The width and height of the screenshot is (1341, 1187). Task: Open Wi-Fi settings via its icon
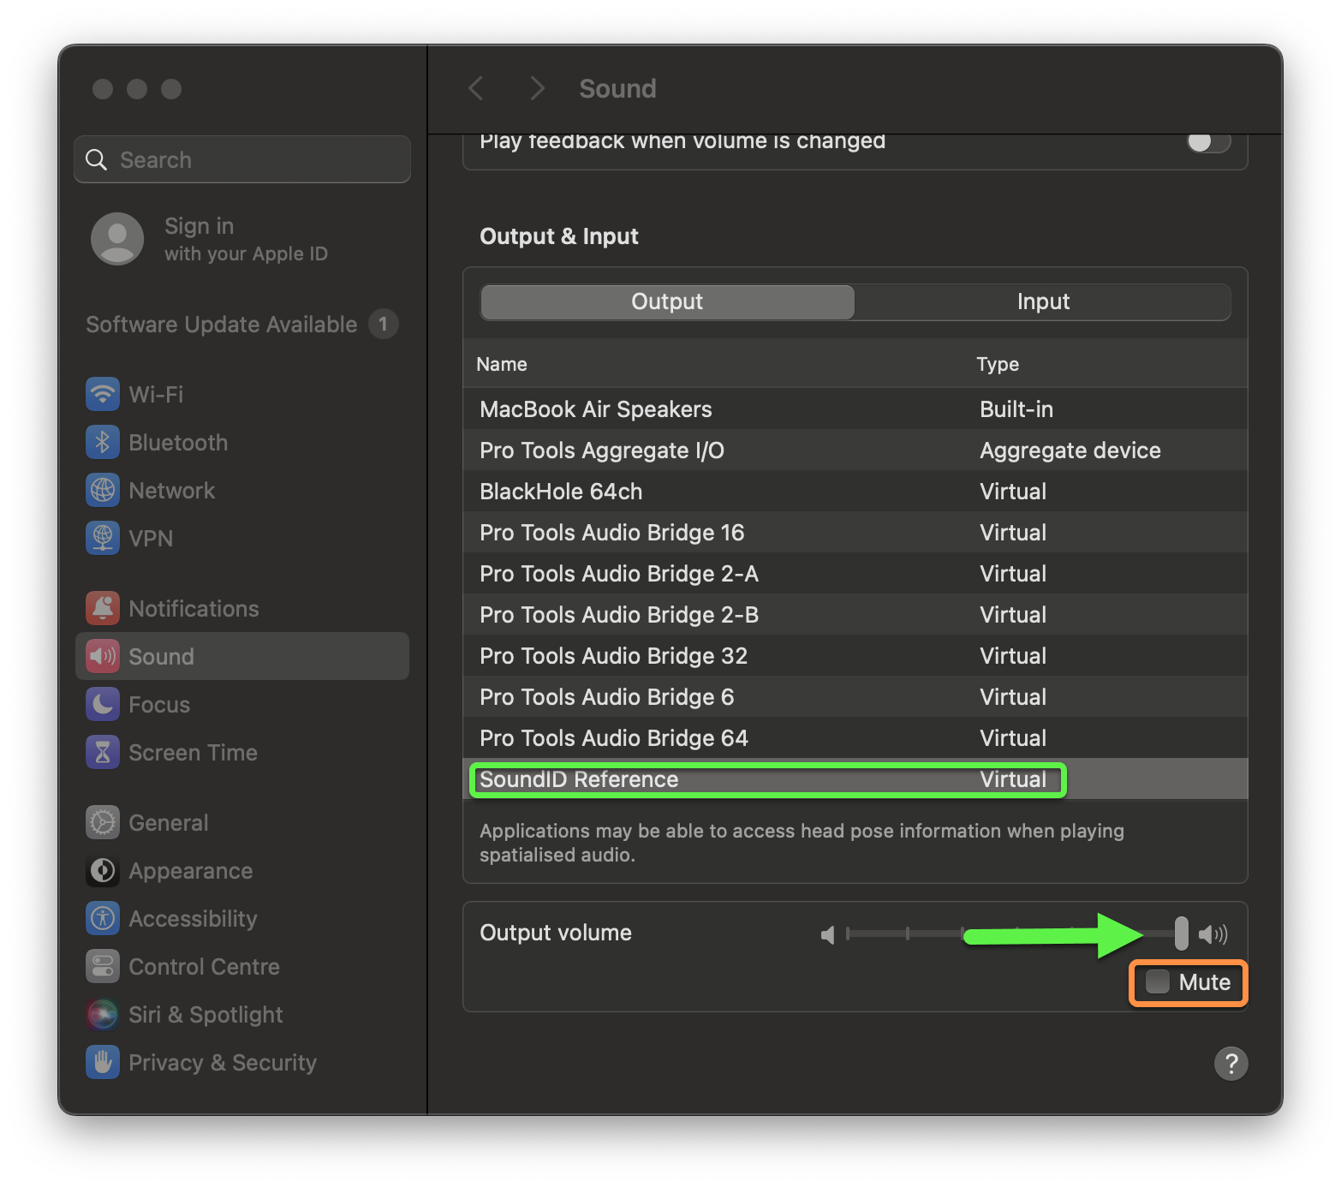(x=103, y=394)
